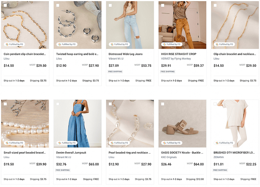260x187 pixels.
Task: Open the KKE Originals vendor link
Action: [x=169, y=157]
